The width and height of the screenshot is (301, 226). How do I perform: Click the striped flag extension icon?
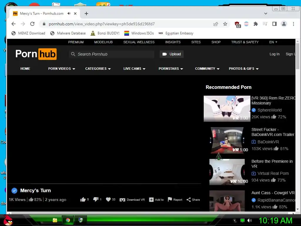246,24
